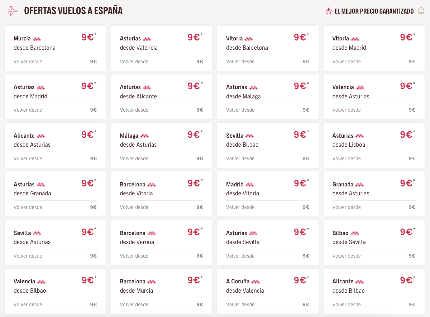Viewport: 430px width, 317px height.
Task: Click the return 9€ fare on Asturias desde Madrid
Action: [93, 110]
